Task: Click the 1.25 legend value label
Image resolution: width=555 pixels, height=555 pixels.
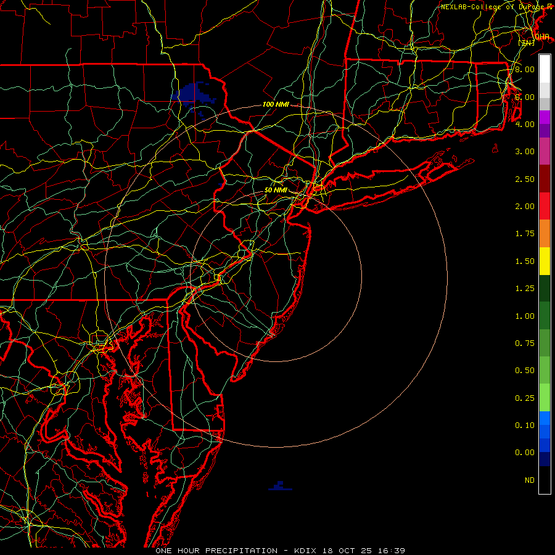Action: pyautogui.click(x=525, y=289)
